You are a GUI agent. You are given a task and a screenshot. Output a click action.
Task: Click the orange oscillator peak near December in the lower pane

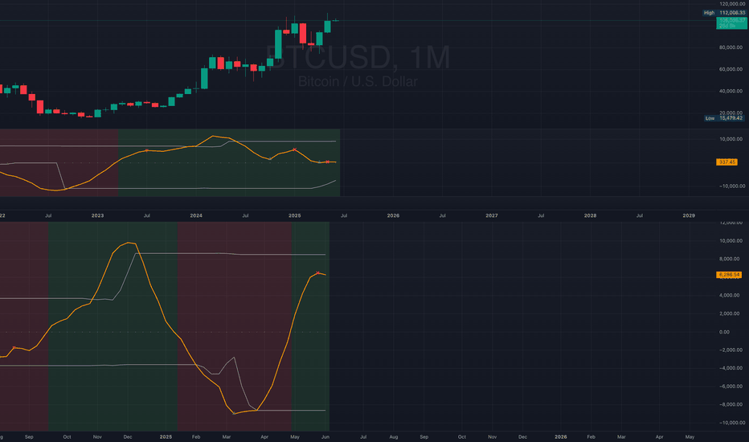click(x=129, y=243)
